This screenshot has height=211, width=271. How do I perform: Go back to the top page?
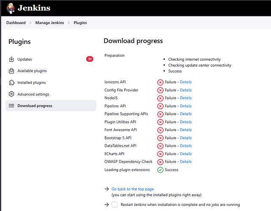click(x=133, y=189)
